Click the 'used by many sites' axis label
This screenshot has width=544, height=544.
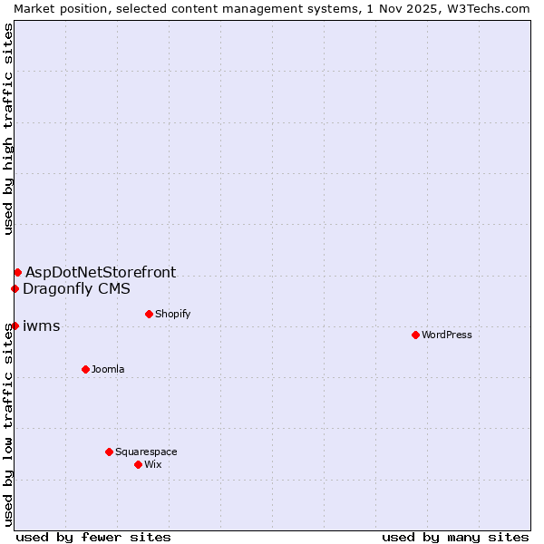click(455, 537)
